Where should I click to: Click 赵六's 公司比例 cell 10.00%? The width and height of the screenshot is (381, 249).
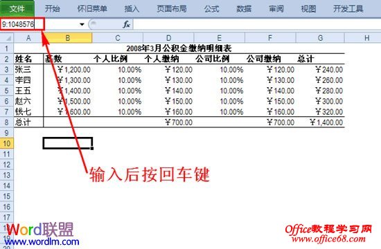219,101
